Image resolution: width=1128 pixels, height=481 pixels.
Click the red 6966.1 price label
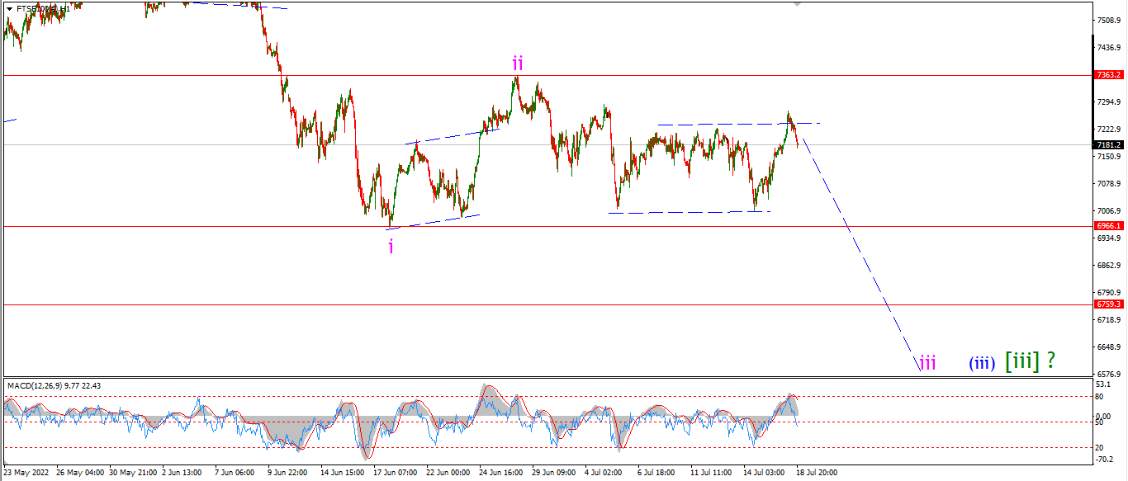(x=1109, y=225)
